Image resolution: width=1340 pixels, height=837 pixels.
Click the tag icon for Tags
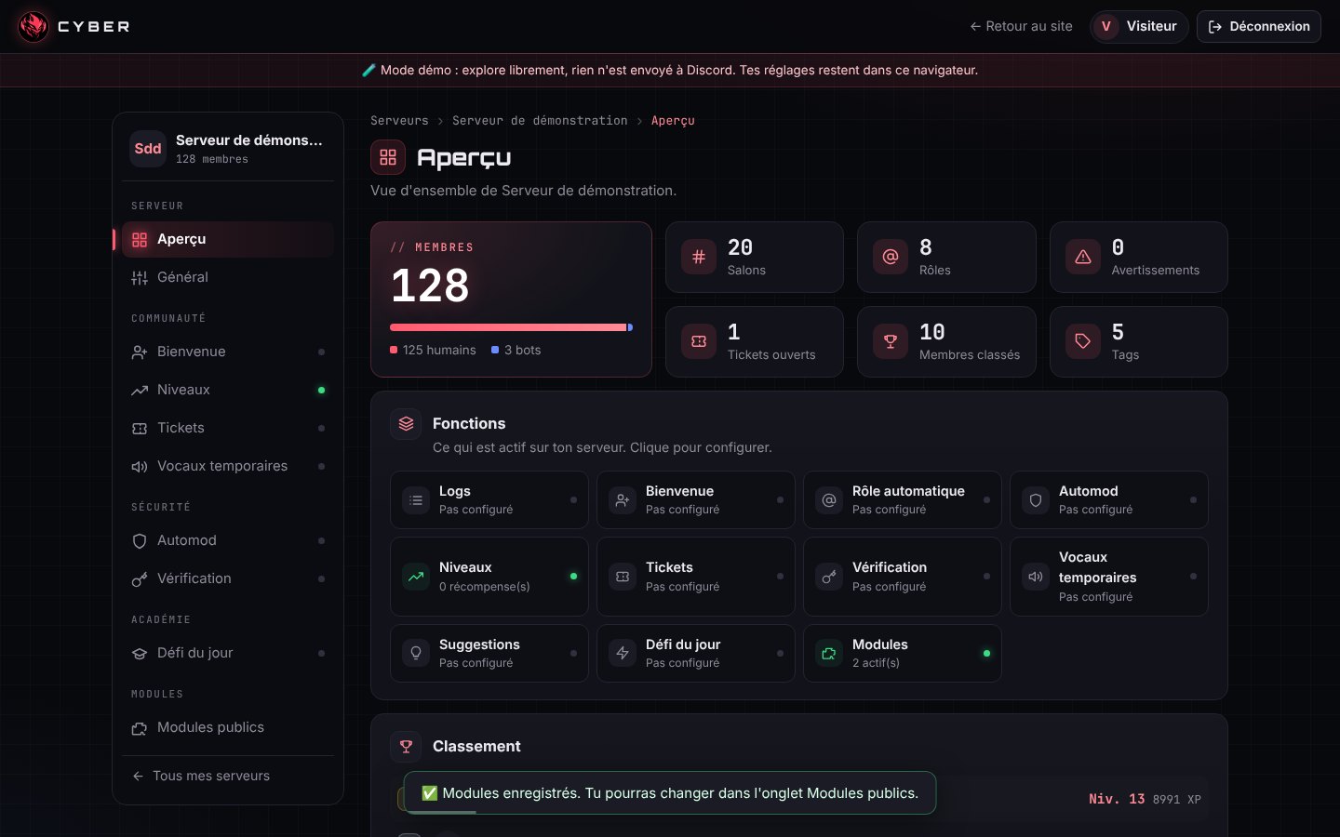[x=1083, y=341]
